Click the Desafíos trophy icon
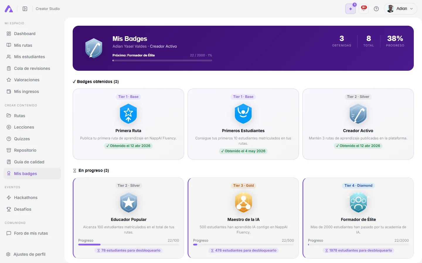This screenshot has height=263, width=422. [x=9, y=209]
